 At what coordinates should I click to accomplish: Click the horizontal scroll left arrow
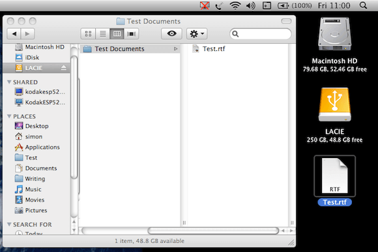click(283, 230)
